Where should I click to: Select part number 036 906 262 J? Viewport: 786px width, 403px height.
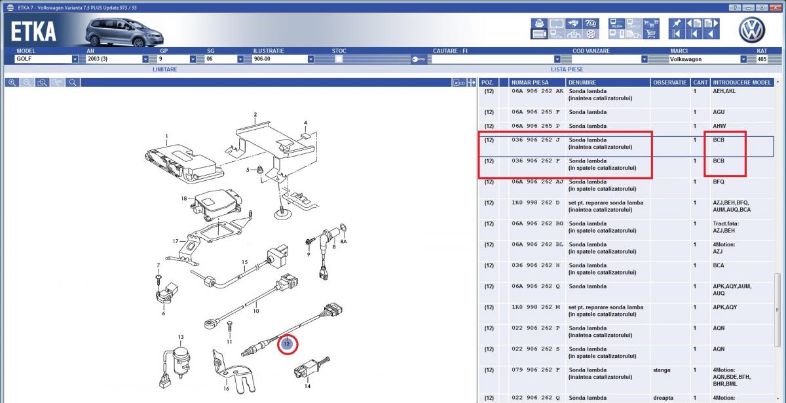536,140
